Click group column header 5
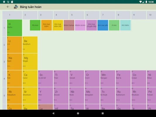The height and width of the screenshot is (117, 156). 76,15
